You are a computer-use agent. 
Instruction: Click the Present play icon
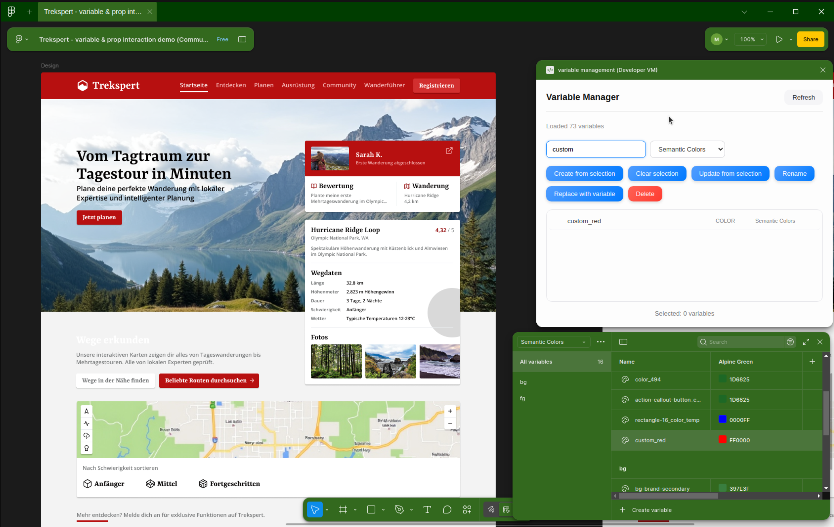(x=779, y=39)
